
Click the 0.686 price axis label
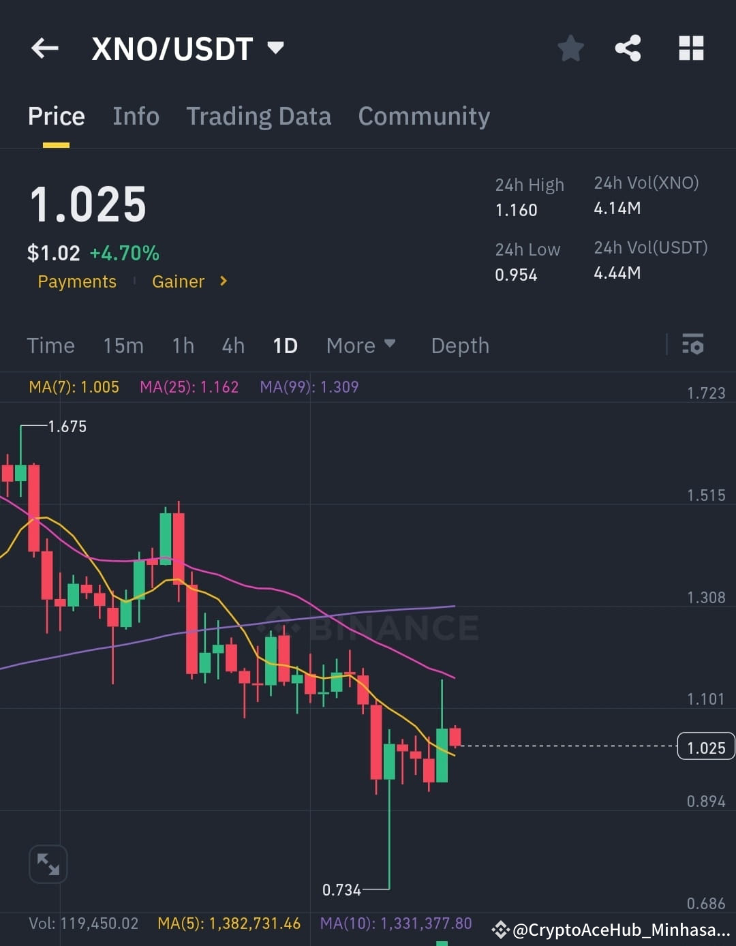tap(706, 904)
